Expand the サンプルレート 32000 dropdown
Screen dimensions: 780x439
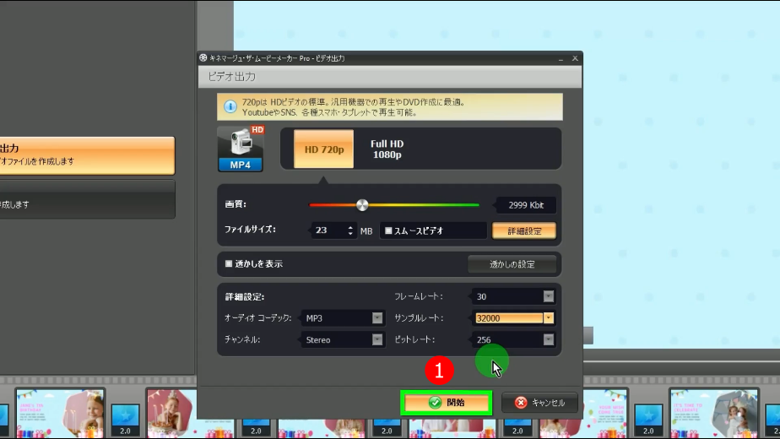click(548, 318)
